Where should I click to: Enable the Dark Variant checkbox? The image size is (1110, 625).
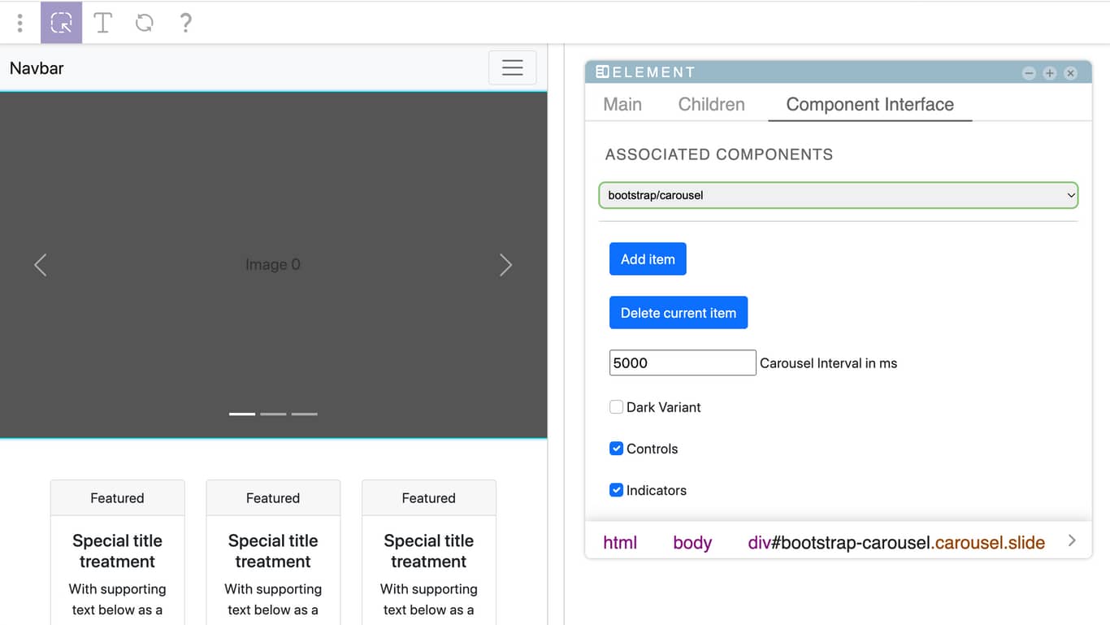tap(617, 407)
